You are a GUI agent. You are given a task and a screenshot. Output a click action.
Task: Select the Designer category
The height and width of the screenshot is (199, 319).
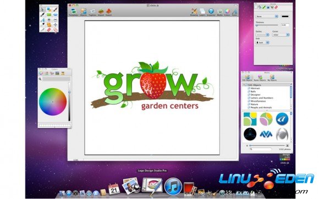254,95
